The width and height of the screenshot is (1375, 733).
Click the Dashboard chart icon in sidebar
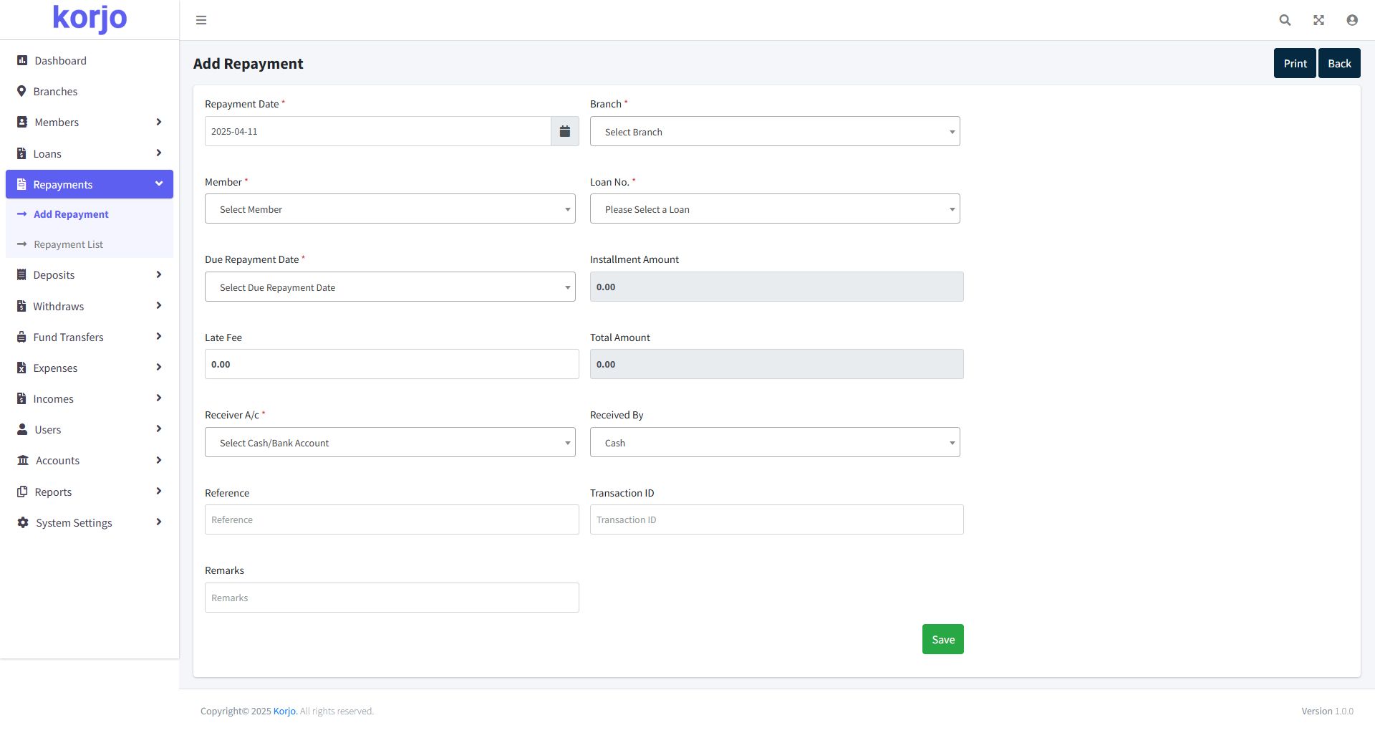(22, 61)
